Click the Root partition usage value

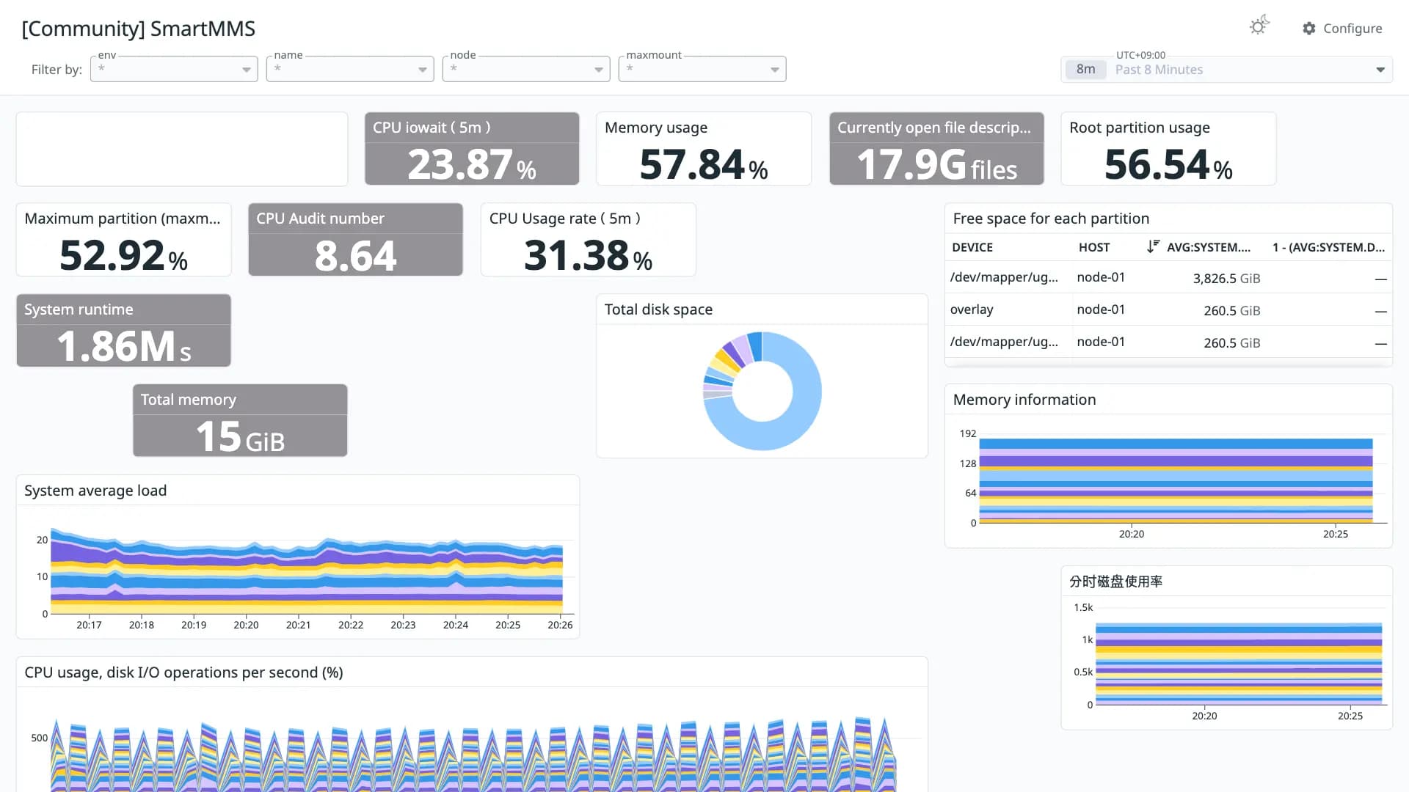click(1168, 164)
